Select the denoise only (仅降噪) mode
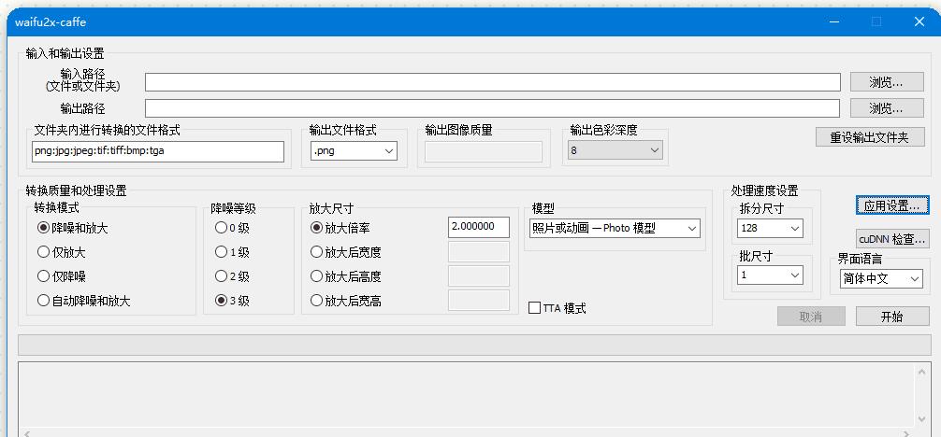This screenshot has width=941, height=437. 43,275
